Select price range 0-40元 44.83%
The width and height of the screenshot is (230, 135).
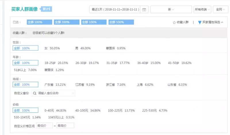click(x=55, y=111)
